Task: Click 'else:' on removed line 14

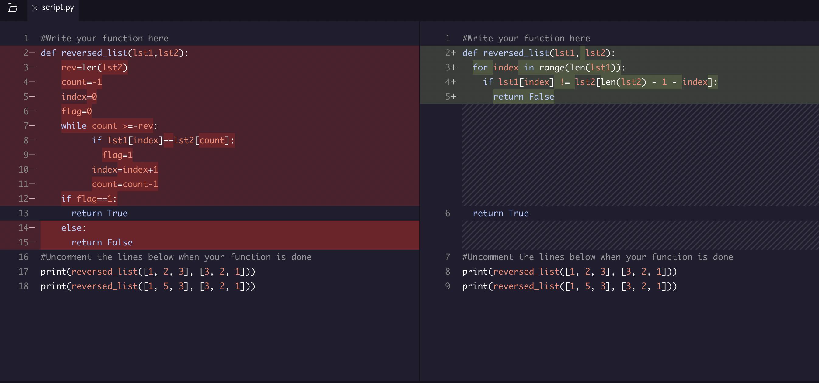Action: [73, 228]
